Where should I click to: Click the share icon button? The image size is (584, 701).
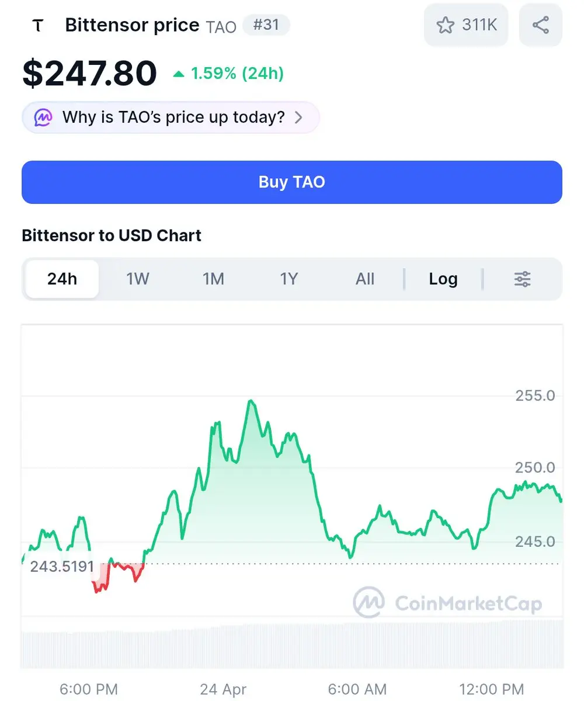point(541,25)
